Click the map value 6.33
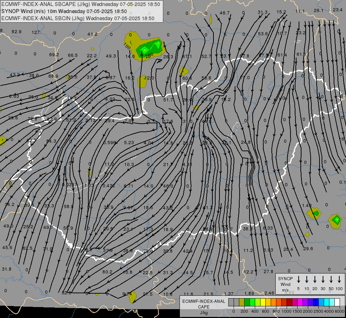 point(268,228)
